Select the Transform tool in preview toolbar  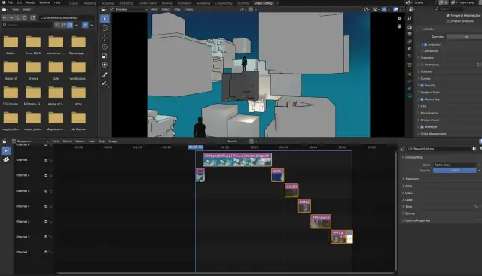coord(105,65)
